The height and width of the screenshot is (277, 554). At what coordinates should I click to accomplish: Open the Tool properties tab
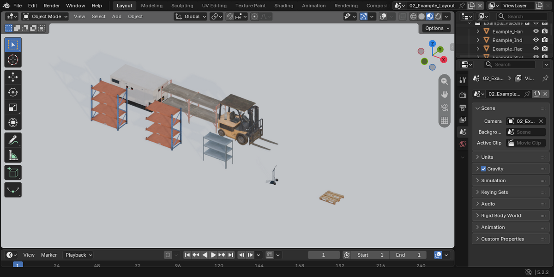[x=463, y=80]
